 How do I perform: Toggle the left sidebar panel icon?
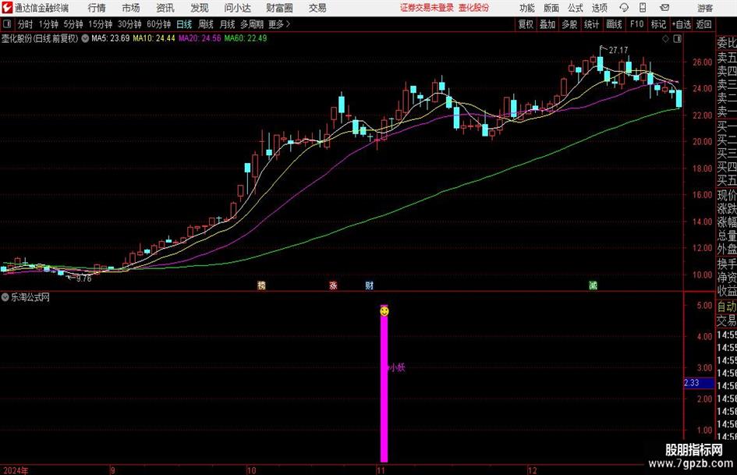(7, 24)
